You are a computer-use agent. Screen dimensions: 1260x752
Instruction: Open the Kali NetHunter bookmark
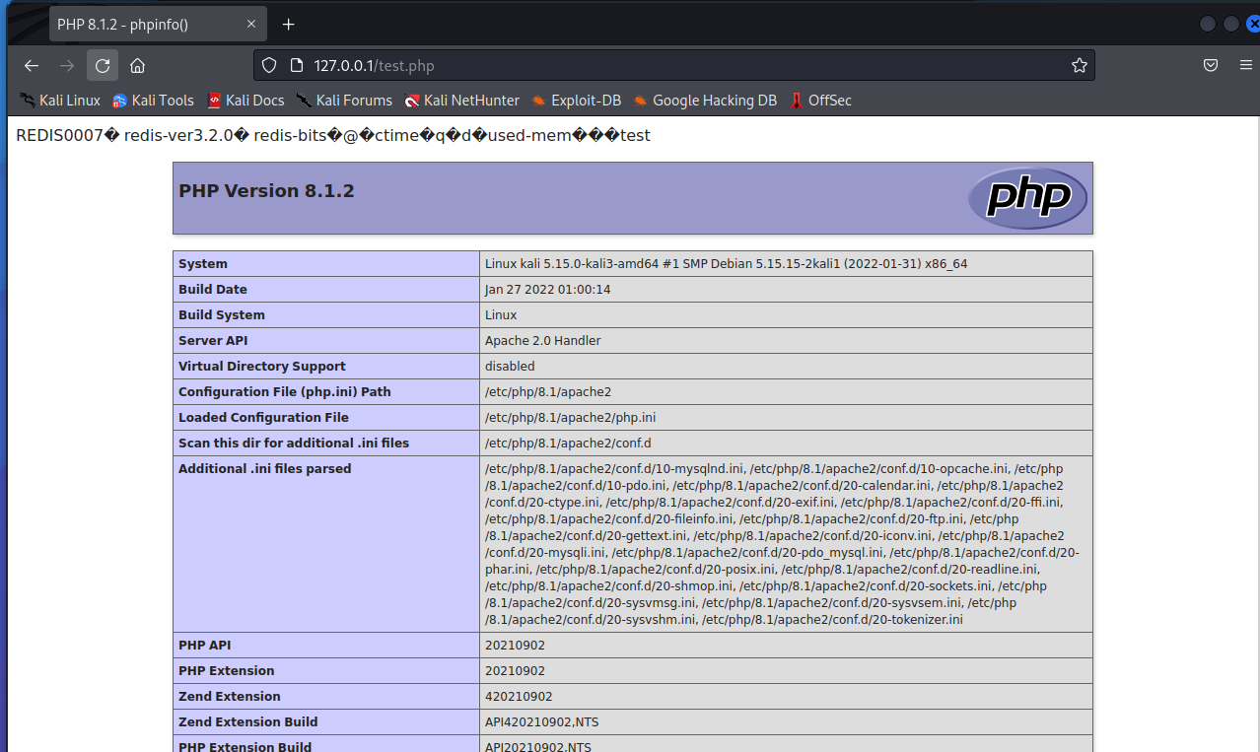[x=462, y=101]
